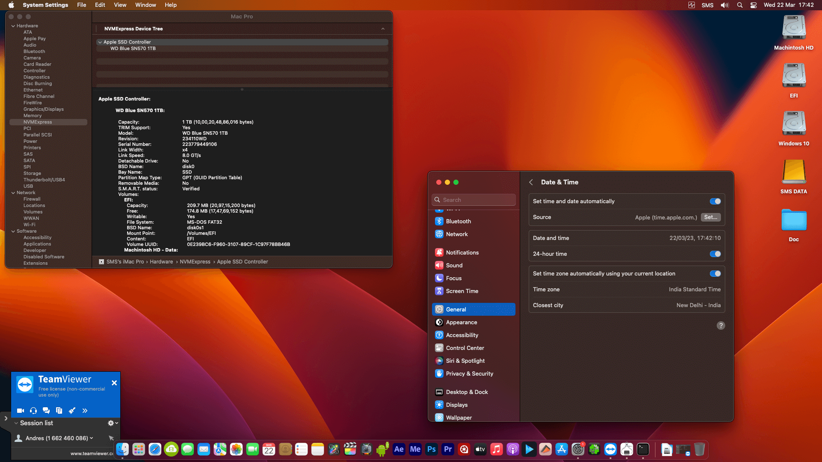Collapse Network tree in System Information

pyautogui.click(x=13, y=193)
